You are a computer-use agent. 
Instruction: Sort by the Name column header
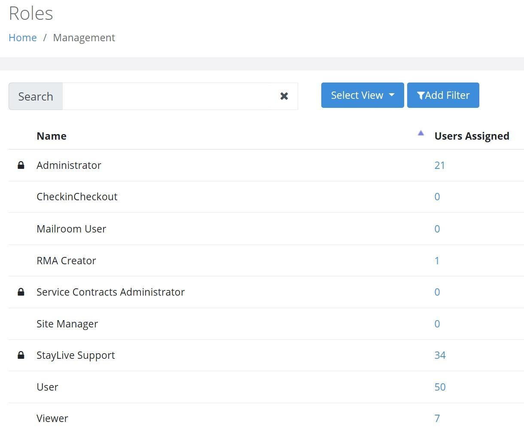pos(52,136)
